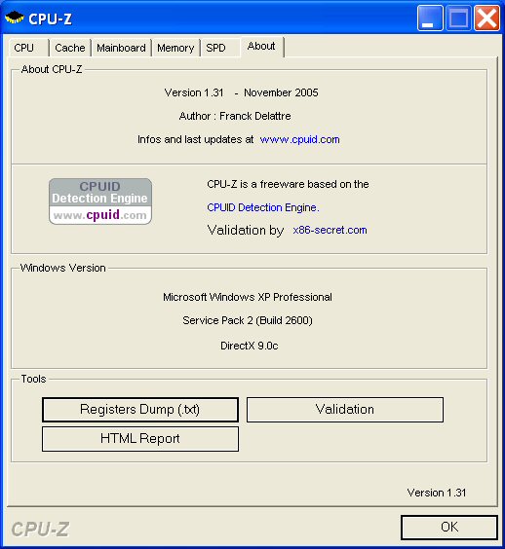Viewport: 505px width, 549px height.
Task: Go to the Memory tab
Action: (175, 48)
